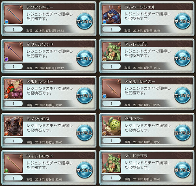Receive the ミノタウロス with 受け取る button
The width and height of the screenshot is (196, 186).
pos(85,133)
